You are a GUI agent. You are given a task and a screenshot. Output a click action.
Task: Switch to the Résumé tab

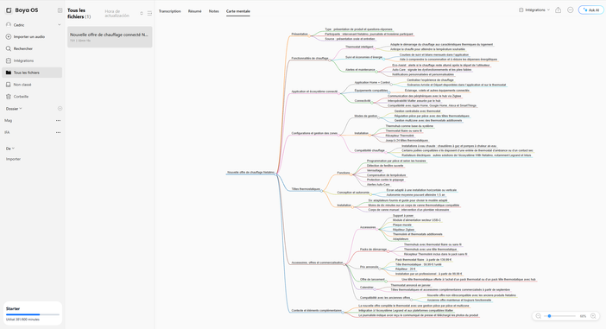coord(195,11)
